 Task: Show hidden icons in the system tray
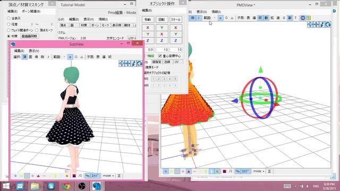click(x=295, y=186)
